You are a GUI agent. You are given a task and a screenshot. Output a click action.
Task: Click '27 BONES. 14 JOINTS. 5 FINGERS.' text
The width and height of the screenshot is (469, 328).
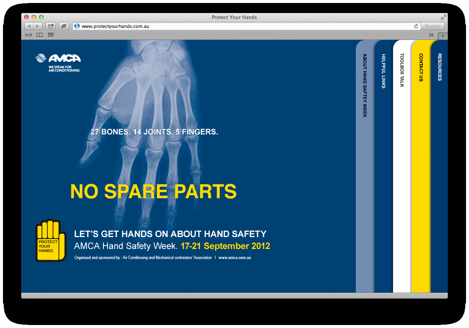coord(154,132)
